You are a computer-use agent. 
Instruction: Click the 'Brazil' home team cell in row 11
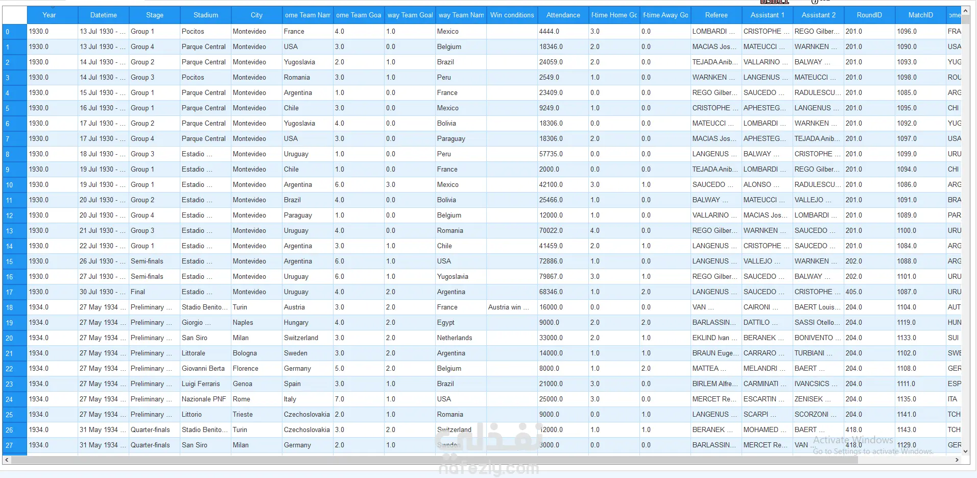tap(308, 200)
